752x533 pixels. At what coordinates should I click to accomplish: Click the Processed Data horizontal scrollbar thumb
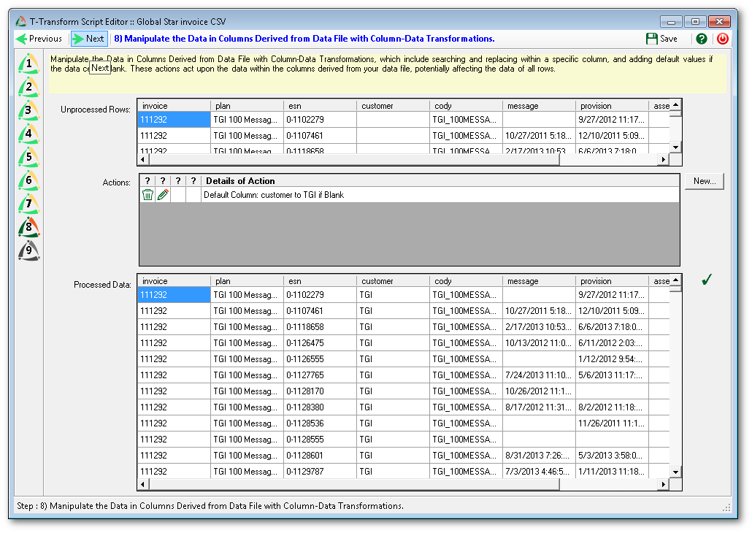tap(354, 485)
